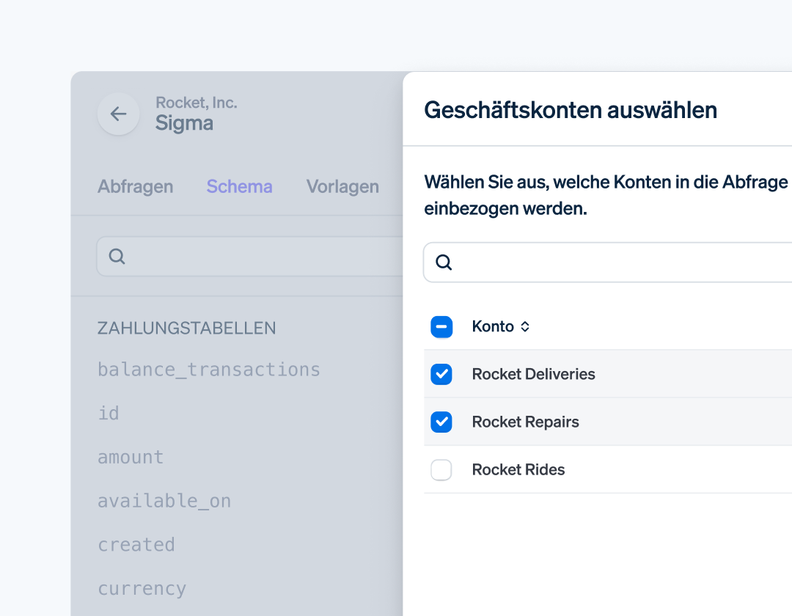Viewport: 792px width, 616px height.
Task: Click the Rocket, Inc. company name
Action: (196, 103)
